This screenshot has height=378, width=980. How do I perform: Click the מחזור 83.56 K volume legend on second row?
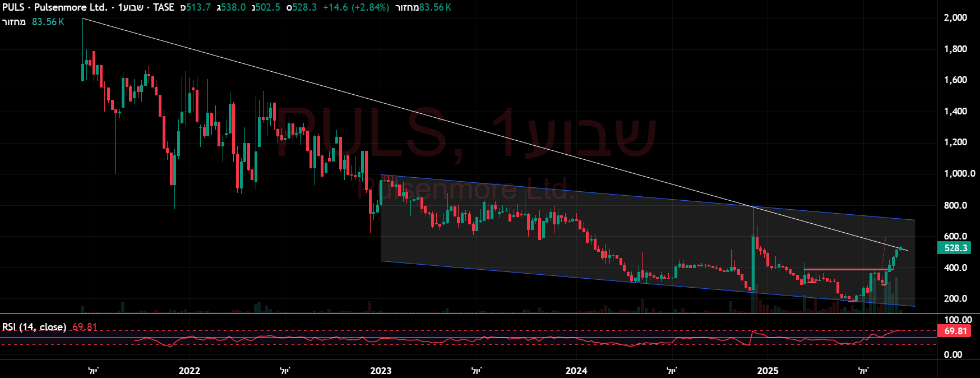34,22
